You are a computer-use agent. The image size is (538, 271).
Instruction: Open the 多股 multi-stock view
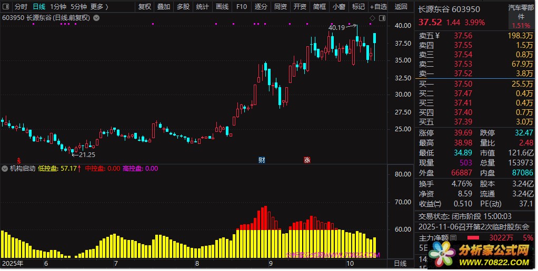click(x=183, y=6)
